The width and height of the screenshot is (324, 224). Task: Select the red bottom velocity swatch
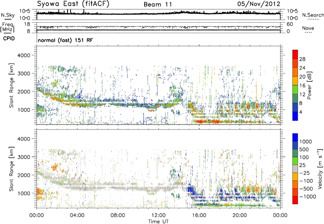[295, 200]
